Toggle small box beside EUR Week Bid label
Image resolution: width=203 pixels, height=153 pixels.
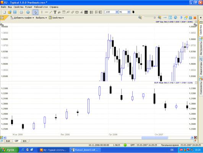click(196, 82)
